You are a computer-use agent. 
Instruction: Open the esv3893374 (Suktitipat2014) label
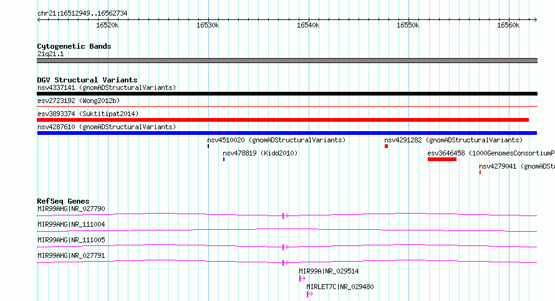click(x=88, y=114)
